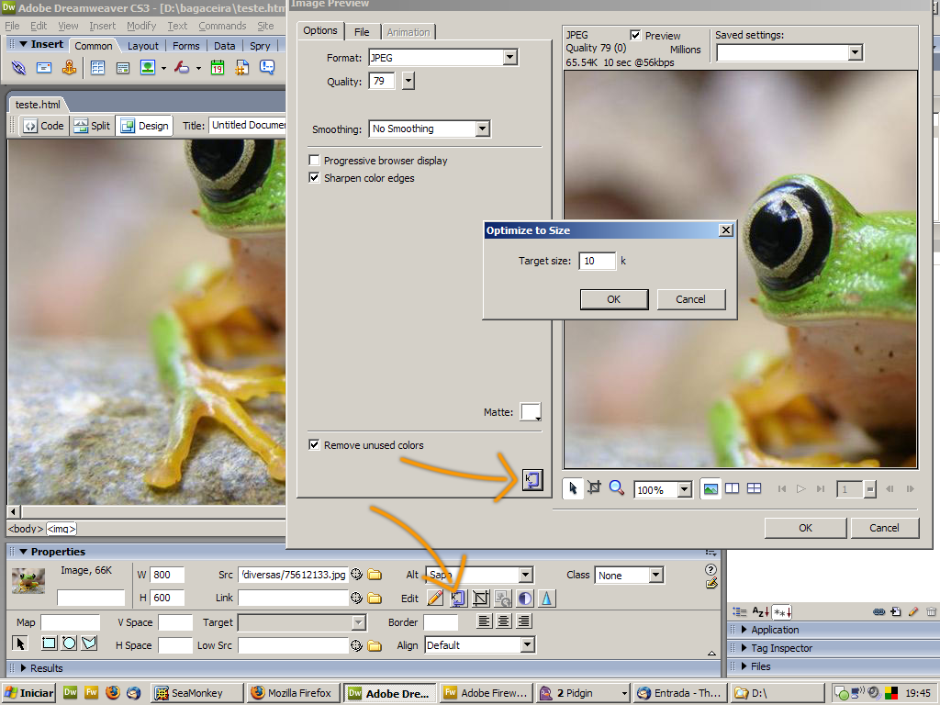Open the Forms tab of Insert bar
Viewport: 940px width, 705px height.
pos(185,46)
